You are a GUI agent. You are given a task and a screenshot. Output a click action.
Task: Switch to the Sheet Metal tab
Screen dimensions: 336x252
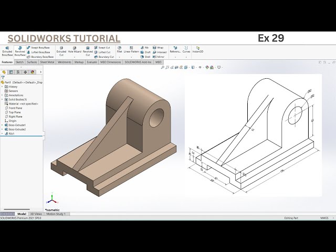click(x=47, y=62)
